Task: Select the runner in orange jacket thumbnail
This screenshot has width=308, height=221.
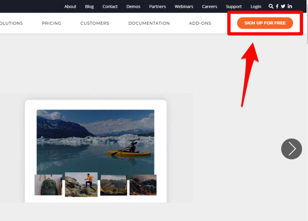Action: coord(81,184)
